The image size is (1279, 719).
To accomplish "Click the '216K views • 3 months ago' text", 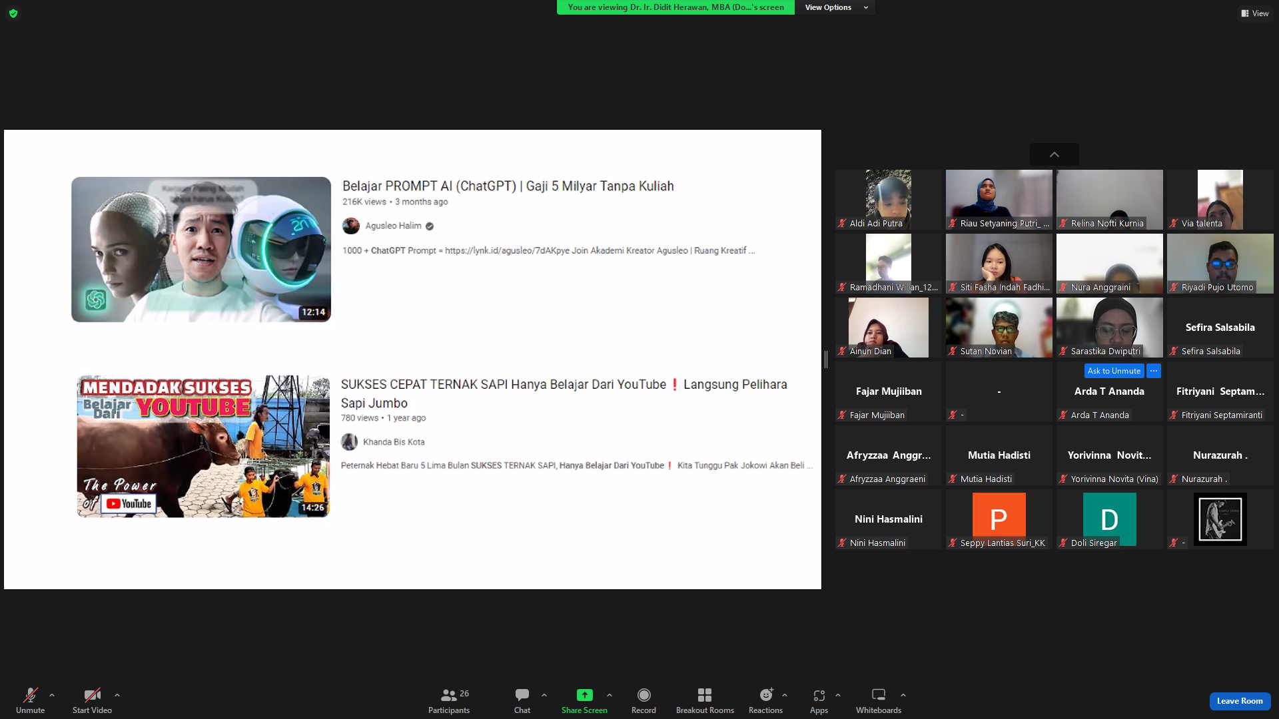I will (395, 202).
